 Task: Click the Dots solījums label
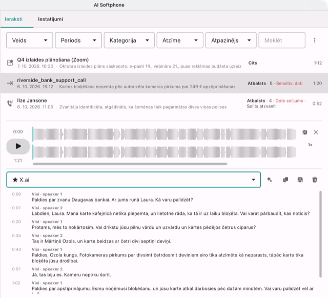pos(289,101)
